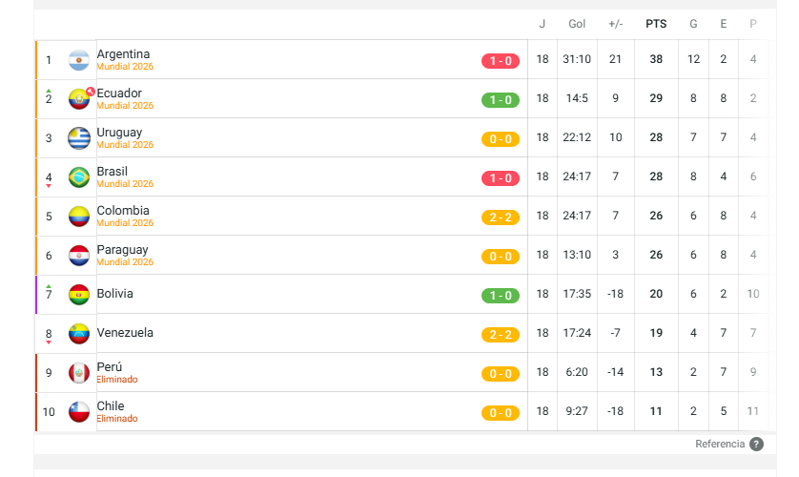Viewport: 799px width, 477px height.
Task: Open the Referencia help question mark
Action: tap(757, 445)
